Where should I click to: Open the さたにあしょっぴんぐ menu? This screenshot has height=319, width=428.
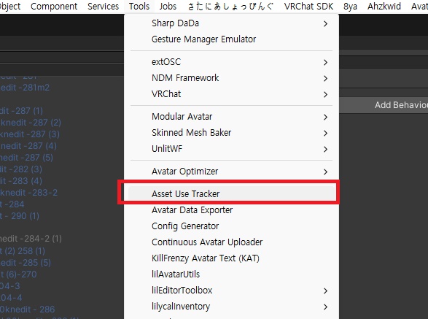(230, 7)
